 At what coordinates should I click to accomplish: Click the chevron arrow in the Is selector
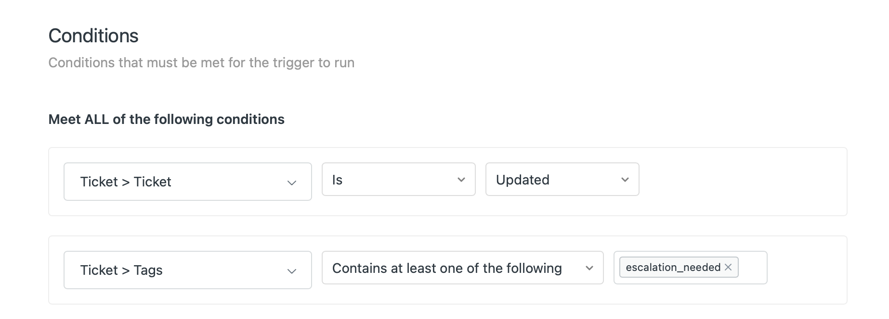461,180
